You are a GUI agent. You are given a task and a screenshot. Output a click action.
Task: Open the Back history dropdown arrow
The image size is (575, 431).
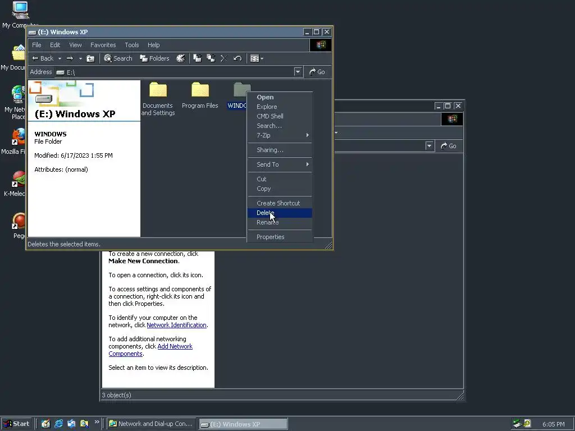pos(60,58)
